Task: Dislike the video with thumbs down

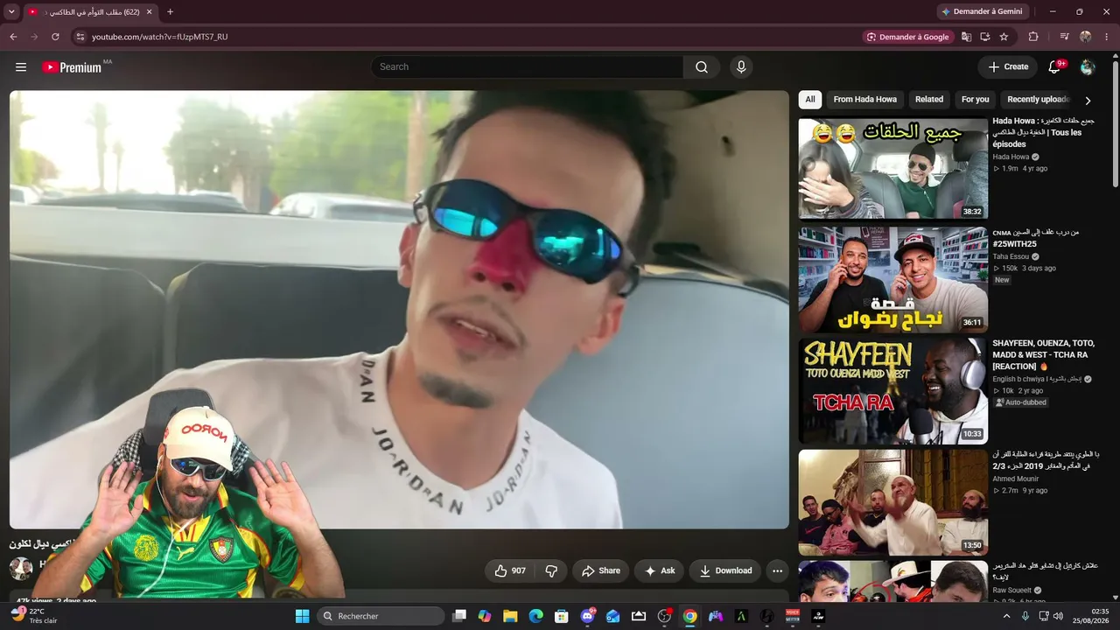Action: (551, 570)
